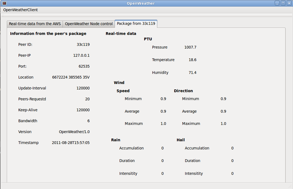Click the Humidity reading 71.4
Image resolution: width=293 pixels, height=189 pixels.
(x=193, y=73)
